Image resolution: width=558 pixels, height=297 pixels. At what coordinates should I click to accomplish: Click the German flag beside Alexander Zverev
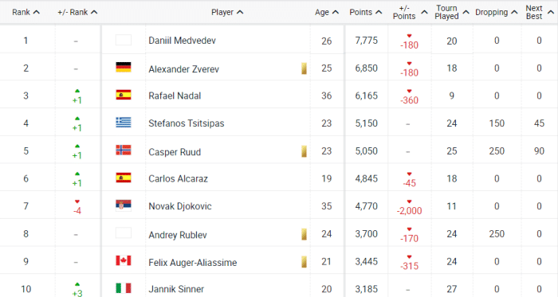[124, 67]
